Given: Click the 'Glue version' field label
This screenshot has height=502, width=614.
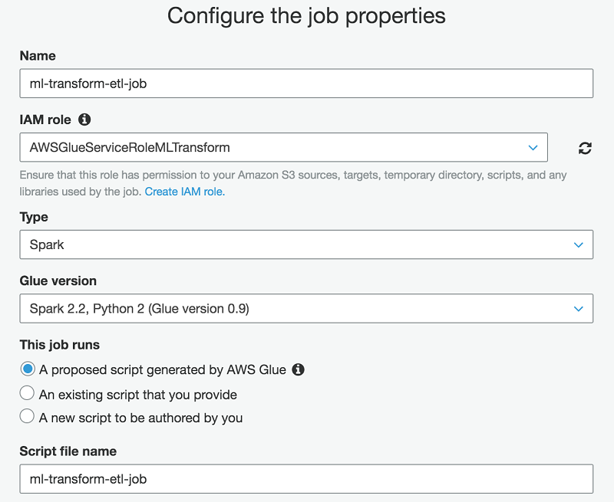Looking at the screenshot, I should click(x=58, y=281).
